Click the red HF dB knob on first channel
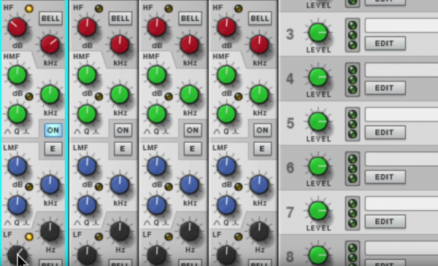The height and width of the screenshot is (266, 438). tap(18, 27)
